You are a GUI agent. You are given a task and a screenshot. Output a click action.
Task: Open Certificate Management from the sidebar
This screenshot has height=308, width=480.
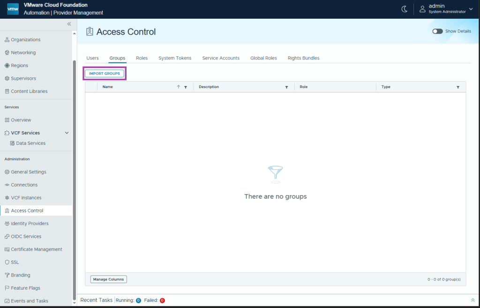tap(36, 249)
